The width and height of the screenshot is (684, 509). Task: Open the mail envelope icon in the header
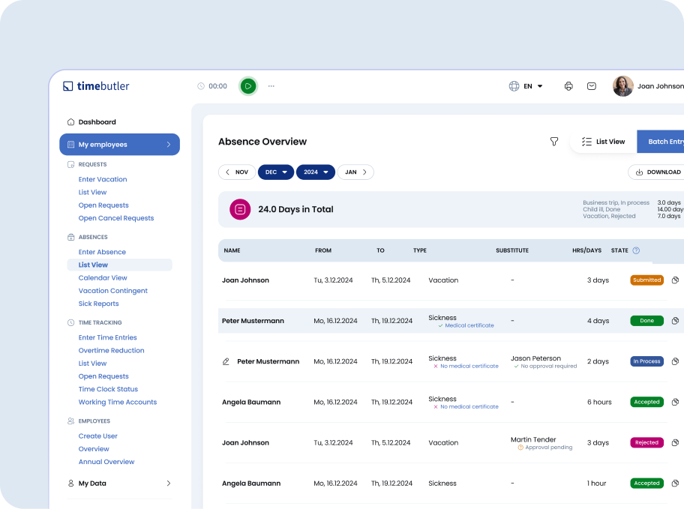point(592,85)
